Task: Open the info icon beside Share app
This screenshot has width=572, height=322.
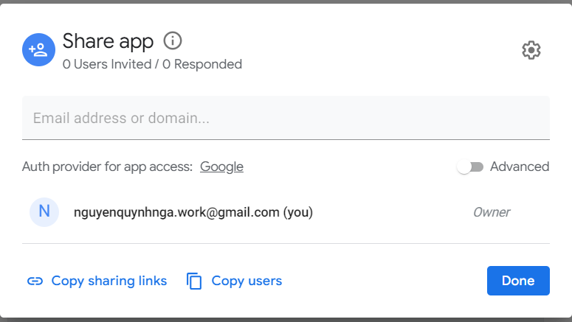Action: click(172, 41)
